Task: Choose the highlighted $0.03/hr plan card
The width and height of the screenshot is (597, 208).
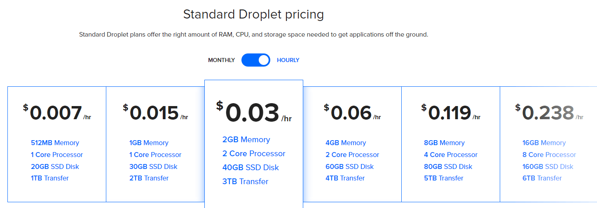Action: tap(254, 144)
